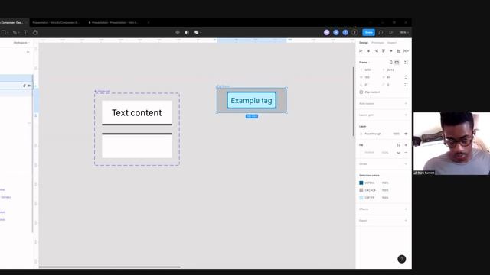Switch to the second file tab, Presentation Intro
Viewport: 490px width, 275px height.
click(x=56, y=22)
